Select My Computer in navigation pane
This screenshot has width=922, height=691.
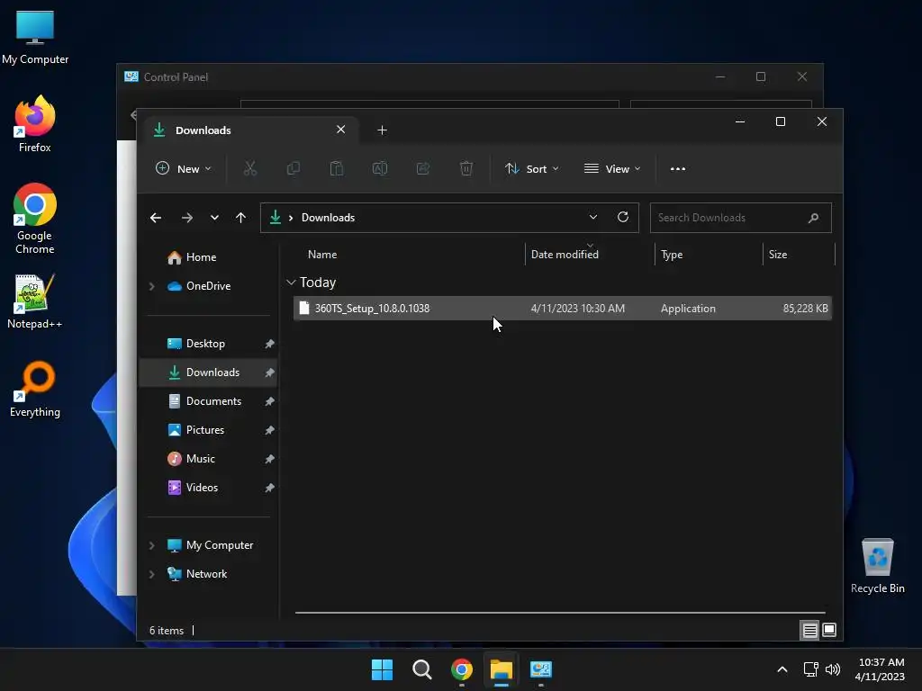coord(220,545)
